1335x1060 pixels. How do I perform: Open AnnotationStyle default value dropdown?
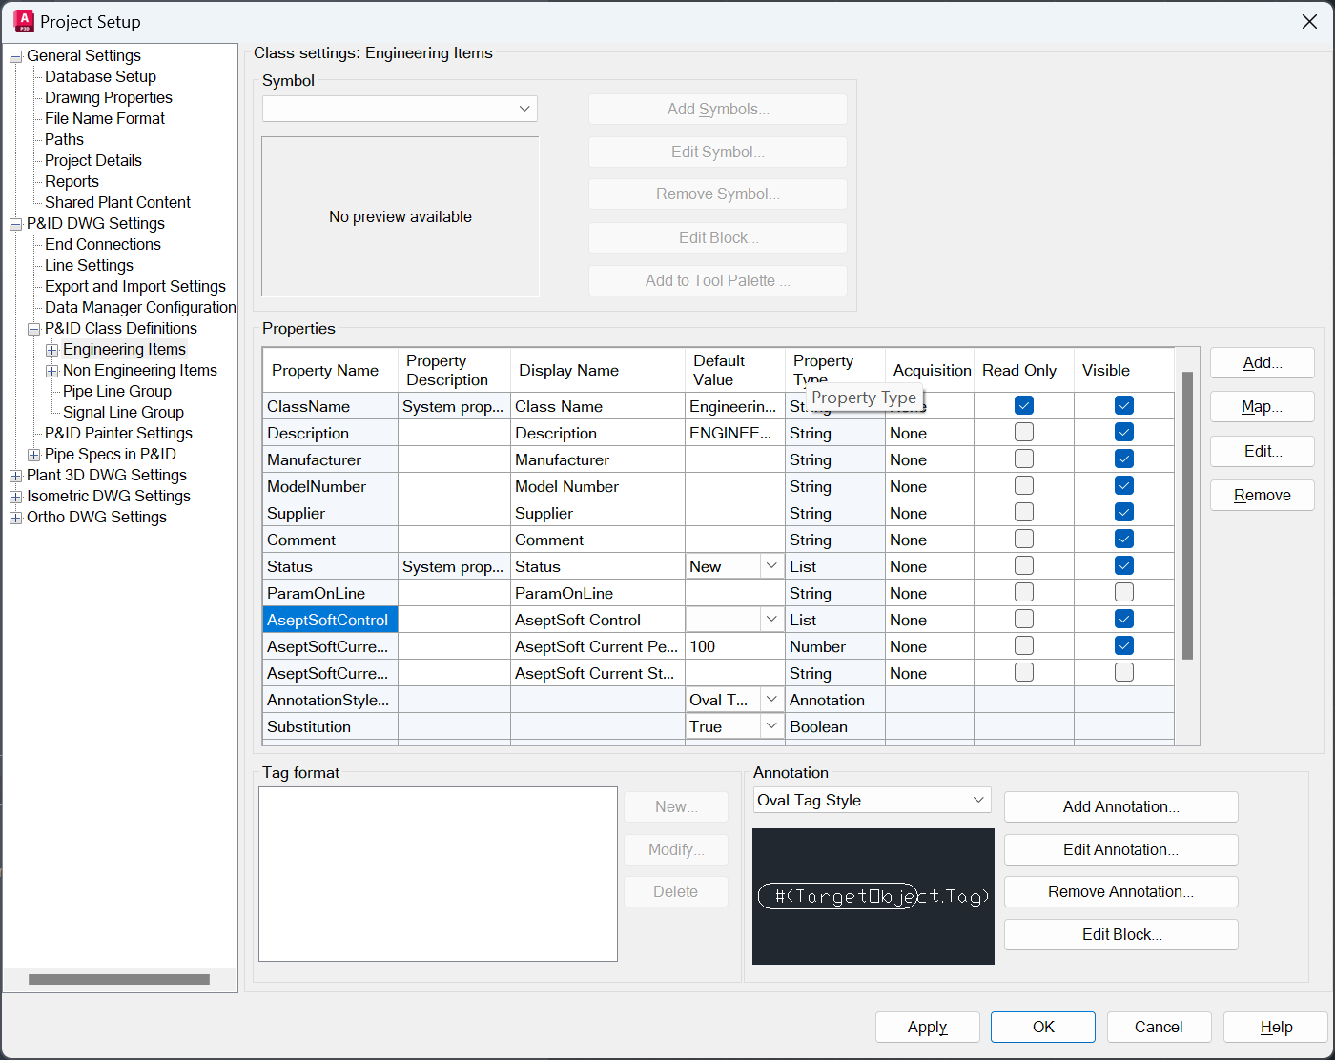(771, 700)
